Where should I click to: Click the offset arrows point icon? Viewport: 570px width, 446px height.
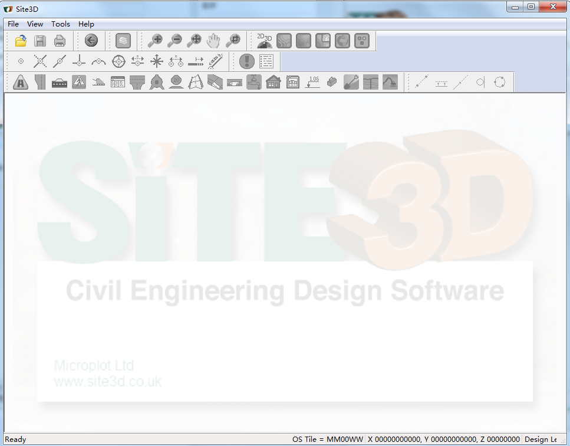(x=137, y=61)
